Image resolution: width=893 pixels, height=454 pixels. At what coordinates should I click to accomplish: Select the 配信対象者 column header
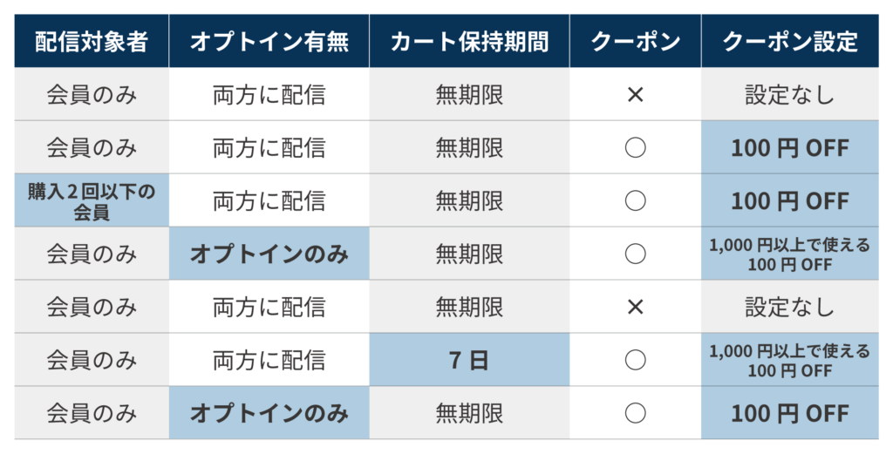tap(92, 41)
